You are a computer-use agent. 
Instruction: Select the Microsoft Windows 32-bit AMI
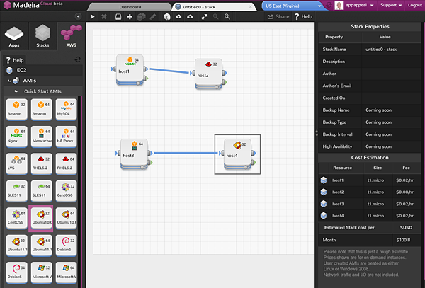pos(41,272)
